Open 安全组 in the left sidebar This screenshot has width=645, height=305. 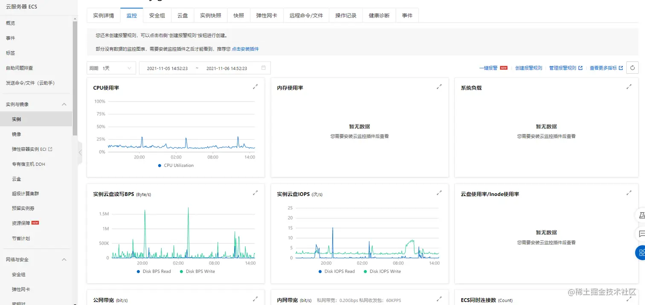pyautogui.click(x=18, y=274)
